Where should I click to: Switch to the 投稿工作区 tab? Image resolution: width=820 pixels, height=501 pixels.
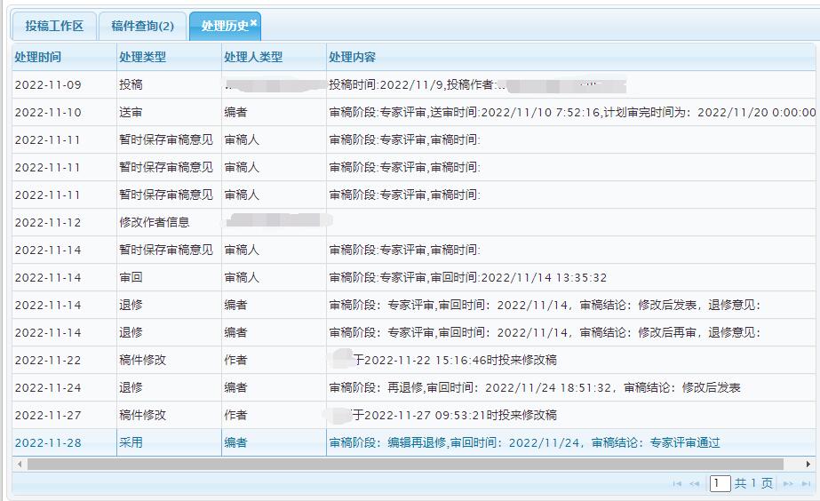pos(54,27)
